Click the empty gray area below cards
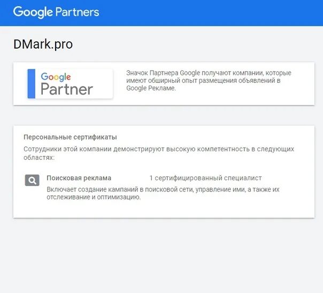This screenshot has height=293, width=323. click(x=161, y=256)
